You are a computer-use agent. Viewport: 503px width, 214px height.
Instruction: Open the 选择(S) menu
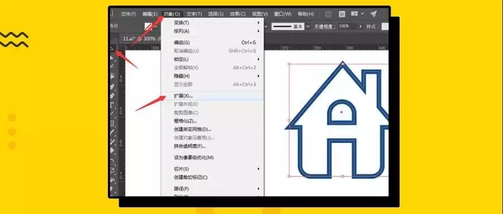point(216,14)
